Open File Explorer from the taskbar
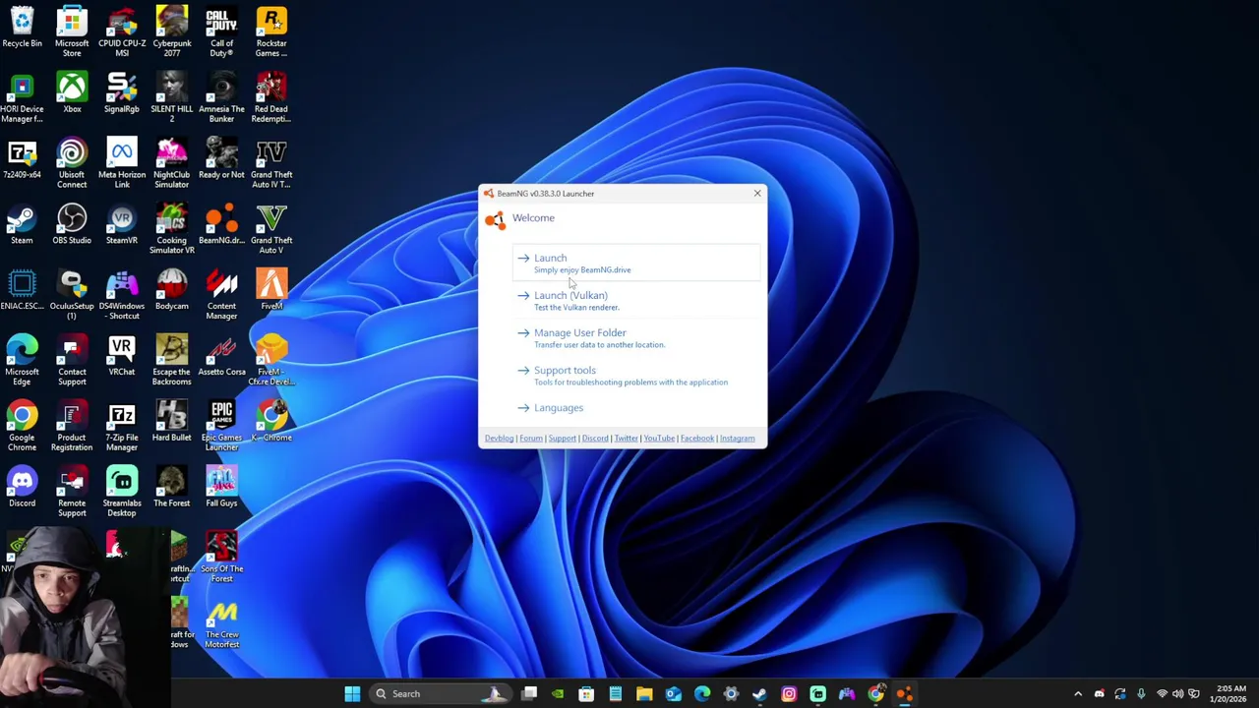Viewport: 1259px width, 708px height. tap(644, 694)
